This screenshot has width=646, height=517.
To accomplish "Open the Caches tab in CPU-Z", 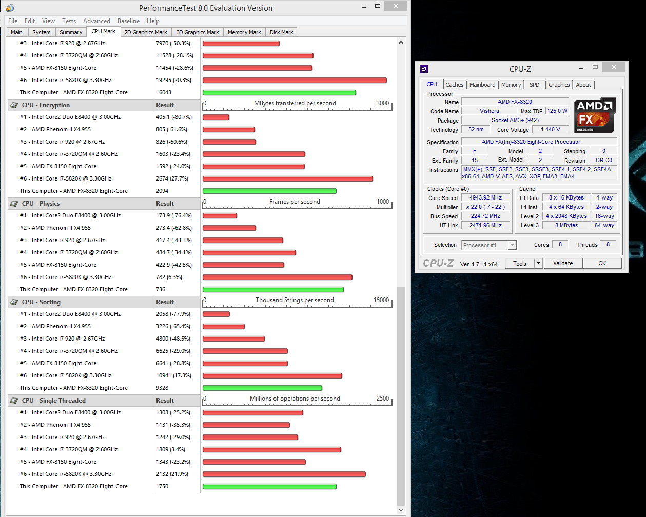I will coord(454,85).
